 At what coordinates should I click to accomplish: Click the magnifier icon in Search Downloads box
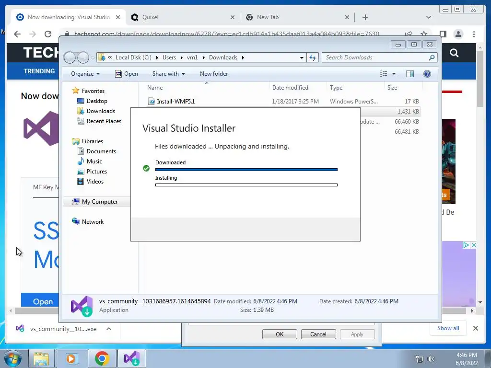(432, 57)
